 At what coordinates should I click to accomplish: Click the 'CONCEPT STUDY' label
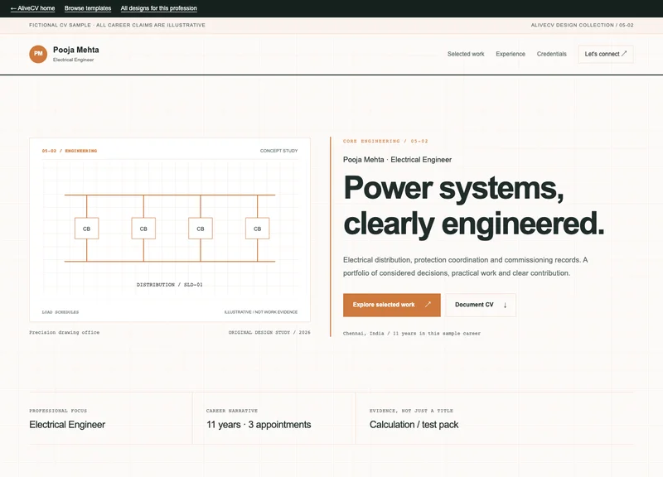pyautogui.click(x=278, y=151)
